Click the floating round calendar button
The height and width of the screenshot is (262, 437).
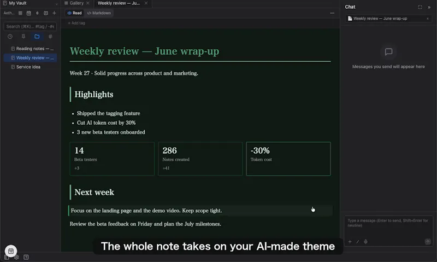(x=11, y=251)
